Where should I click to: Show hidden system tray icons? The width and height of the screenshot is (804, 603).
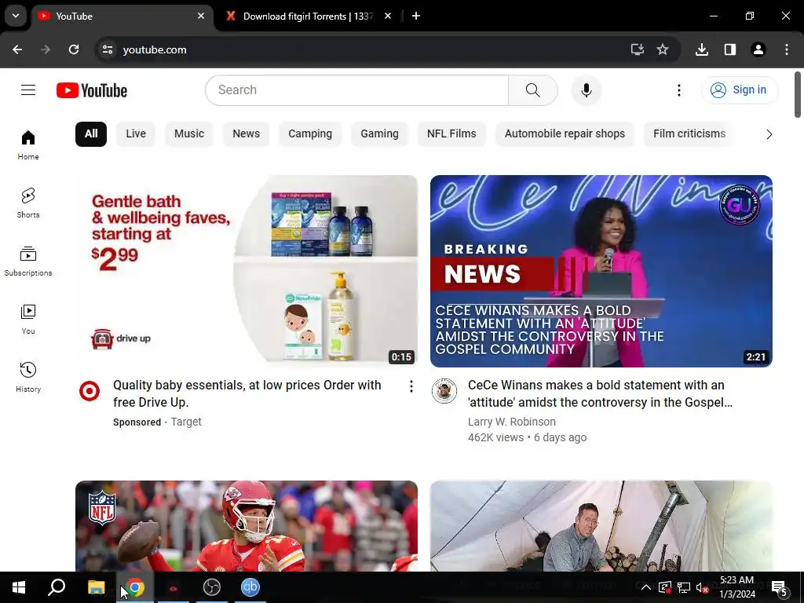(646, 587)
